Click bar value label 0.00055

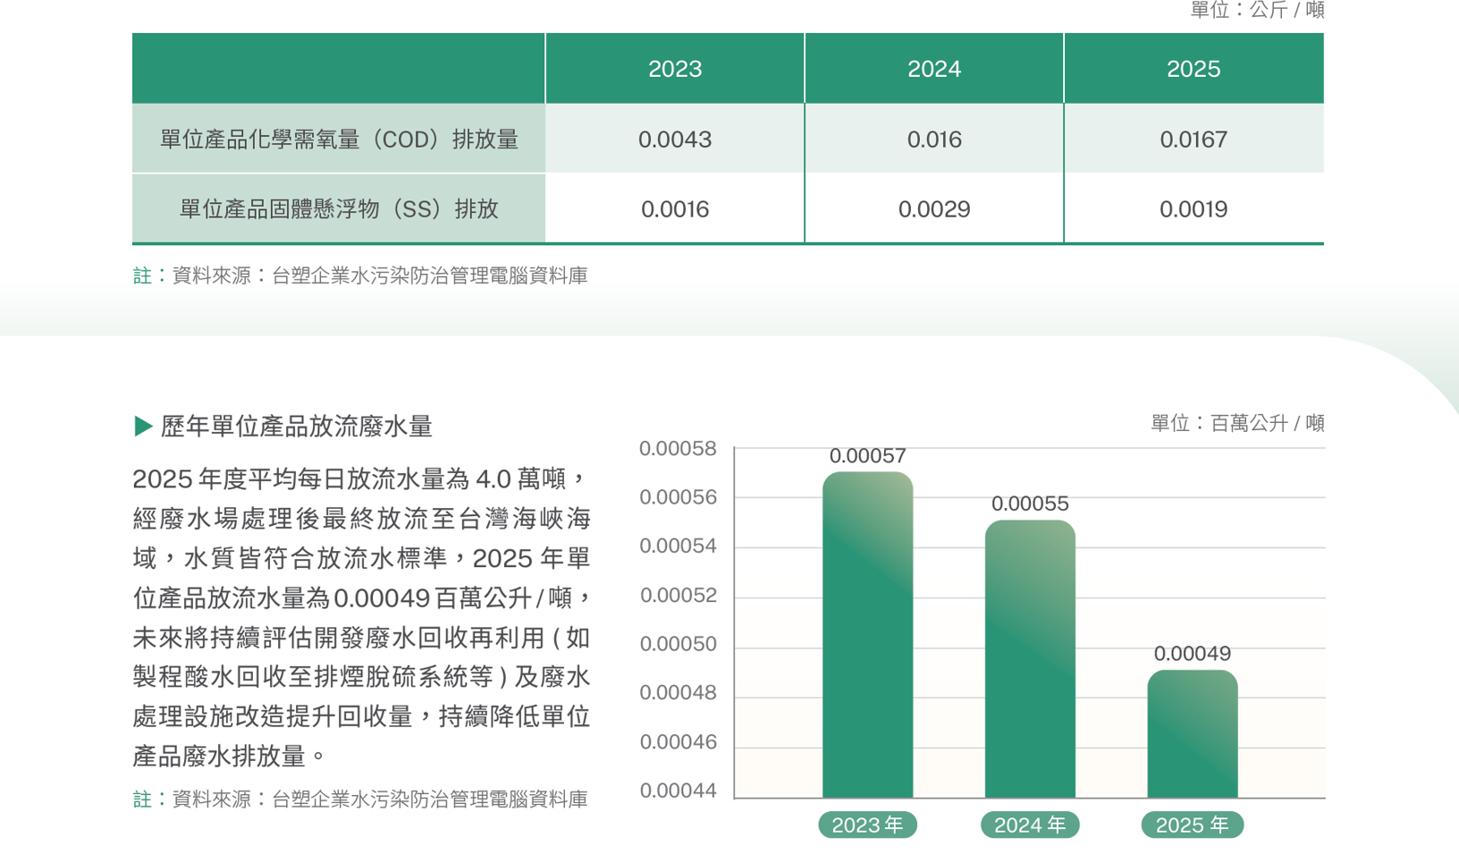tap(1030, 504)
